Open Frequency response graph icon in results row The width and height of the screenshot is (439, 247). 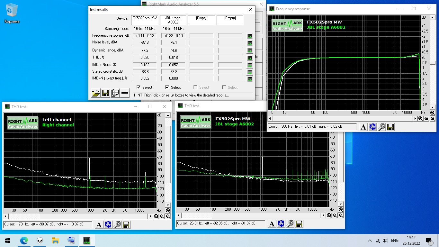pyautogui.click(x=249, y=36)
